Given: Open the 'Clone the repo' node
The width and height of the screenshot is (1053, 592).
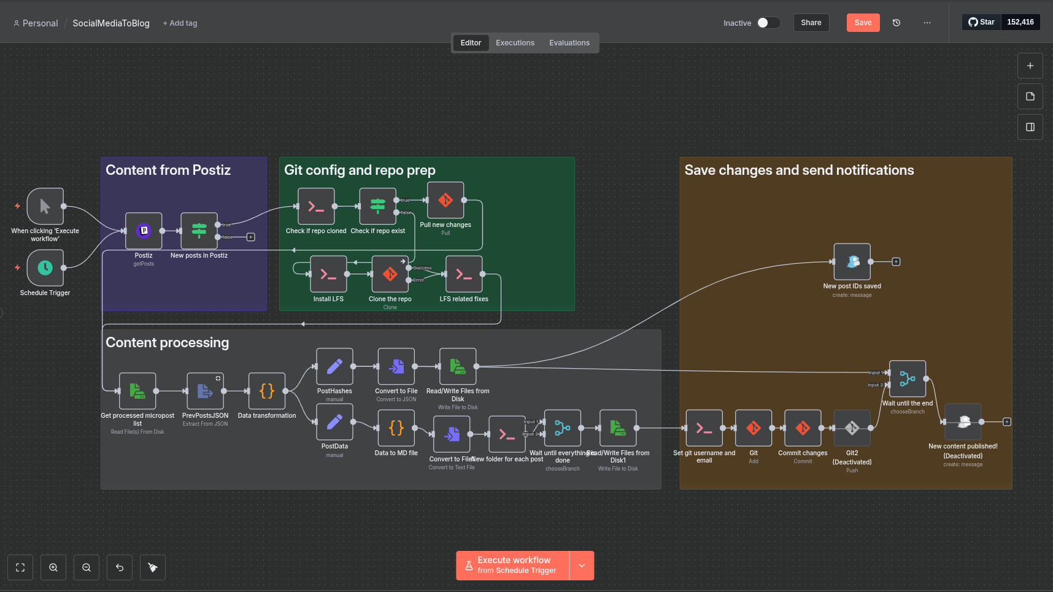Looking at the screenshot, I should (x=390, y=274).
